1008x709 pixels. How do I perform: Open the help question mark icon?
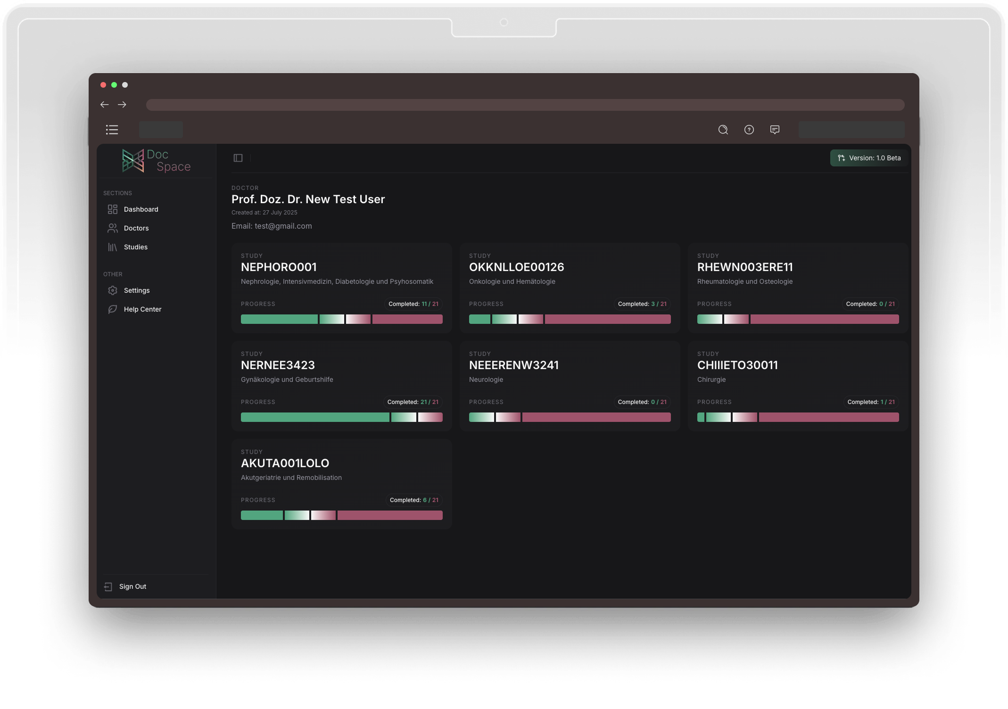[749, 130]
